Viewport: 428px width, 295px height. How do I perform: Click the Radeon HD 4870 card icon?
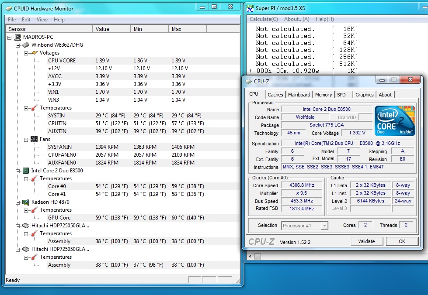point(26,202)
